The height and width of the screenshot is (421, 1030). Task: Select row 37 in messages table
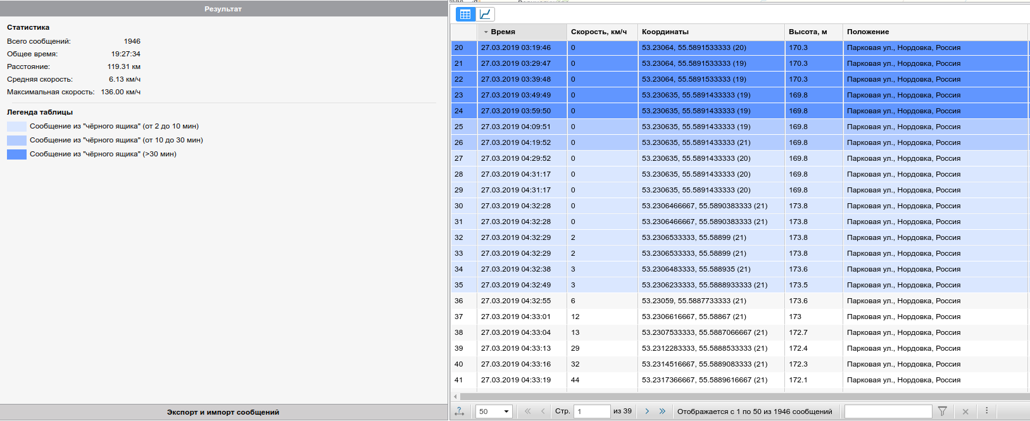(x=633, y=317)
